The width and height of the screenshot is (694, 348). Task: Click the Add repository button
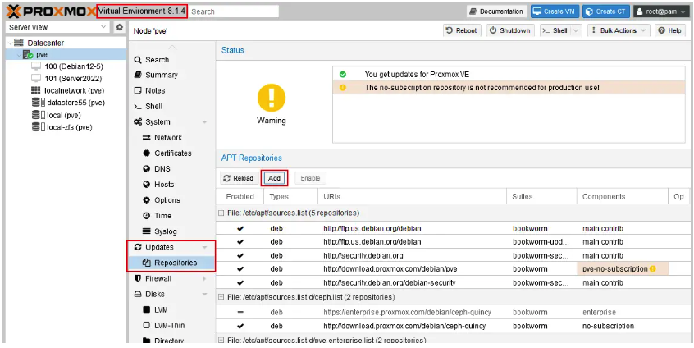(275, 178)
